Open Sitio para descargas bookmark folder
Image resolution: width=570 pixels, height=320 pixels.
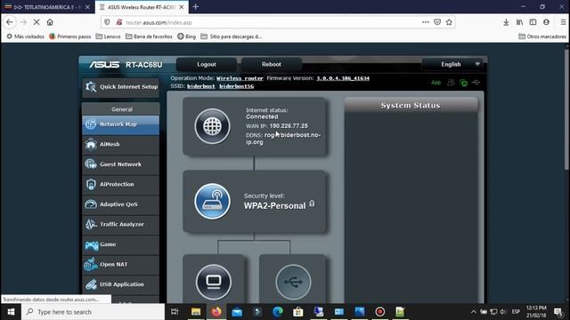(x=232, y=36)
